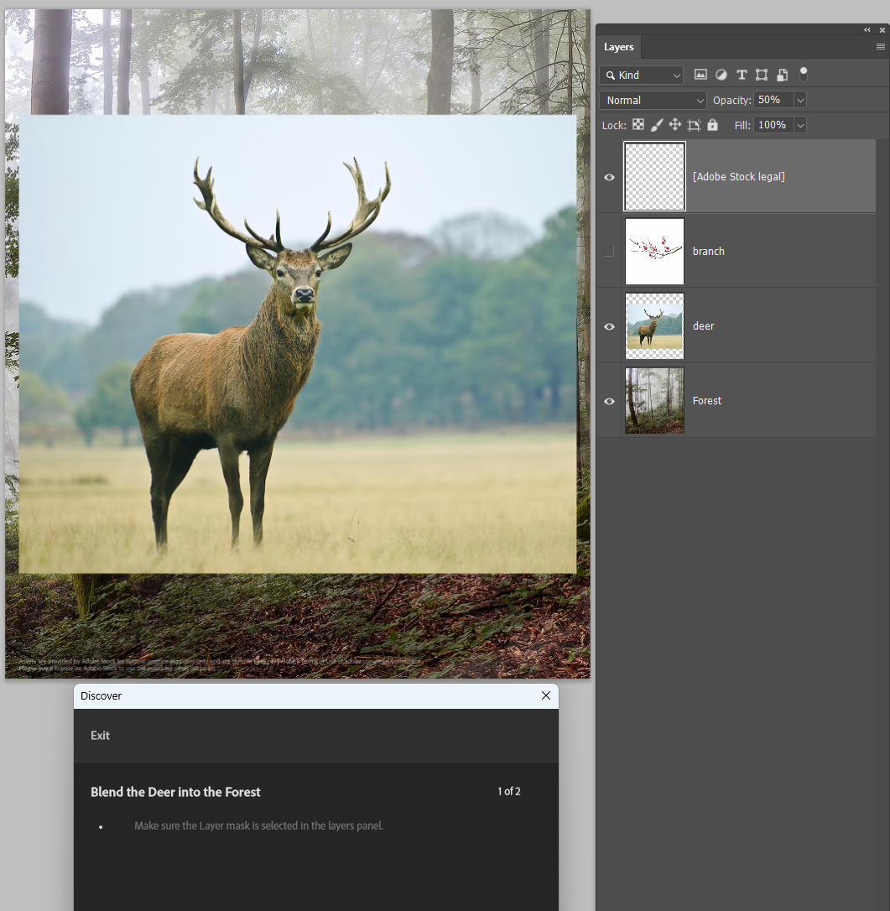Image resolution: width=890 pixels, height=911 pixels.
Task: Hide the deer layer
Action: 608,326
